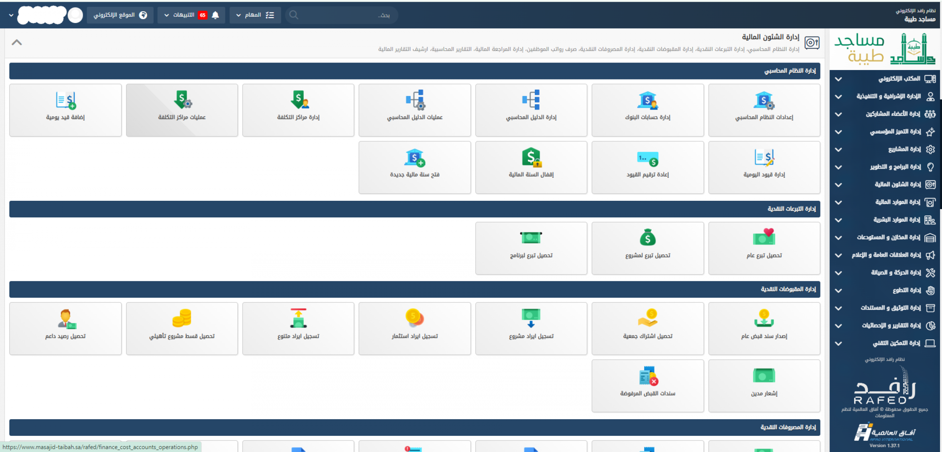Open the user account dropdown arrow
The image size is (942, 452).
[x=11, y=15]
